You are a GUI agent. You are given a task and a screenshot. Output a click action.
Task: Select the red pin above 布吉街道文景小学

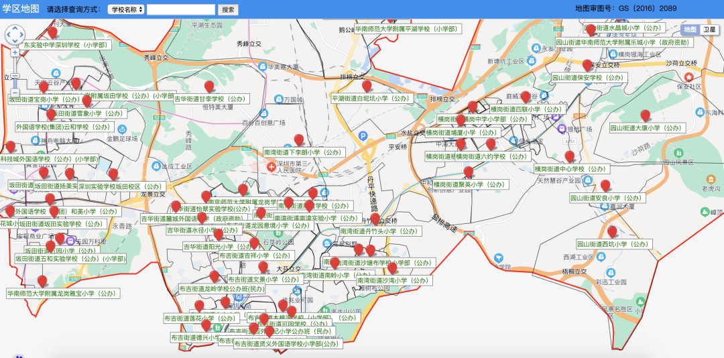[263, 267]
